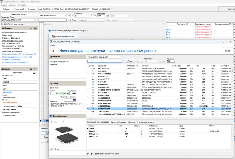Image resolution: width=235 pixels, height=159 pixels.
Task: Close the Добавяне dialog
Action: coord(164,24)
